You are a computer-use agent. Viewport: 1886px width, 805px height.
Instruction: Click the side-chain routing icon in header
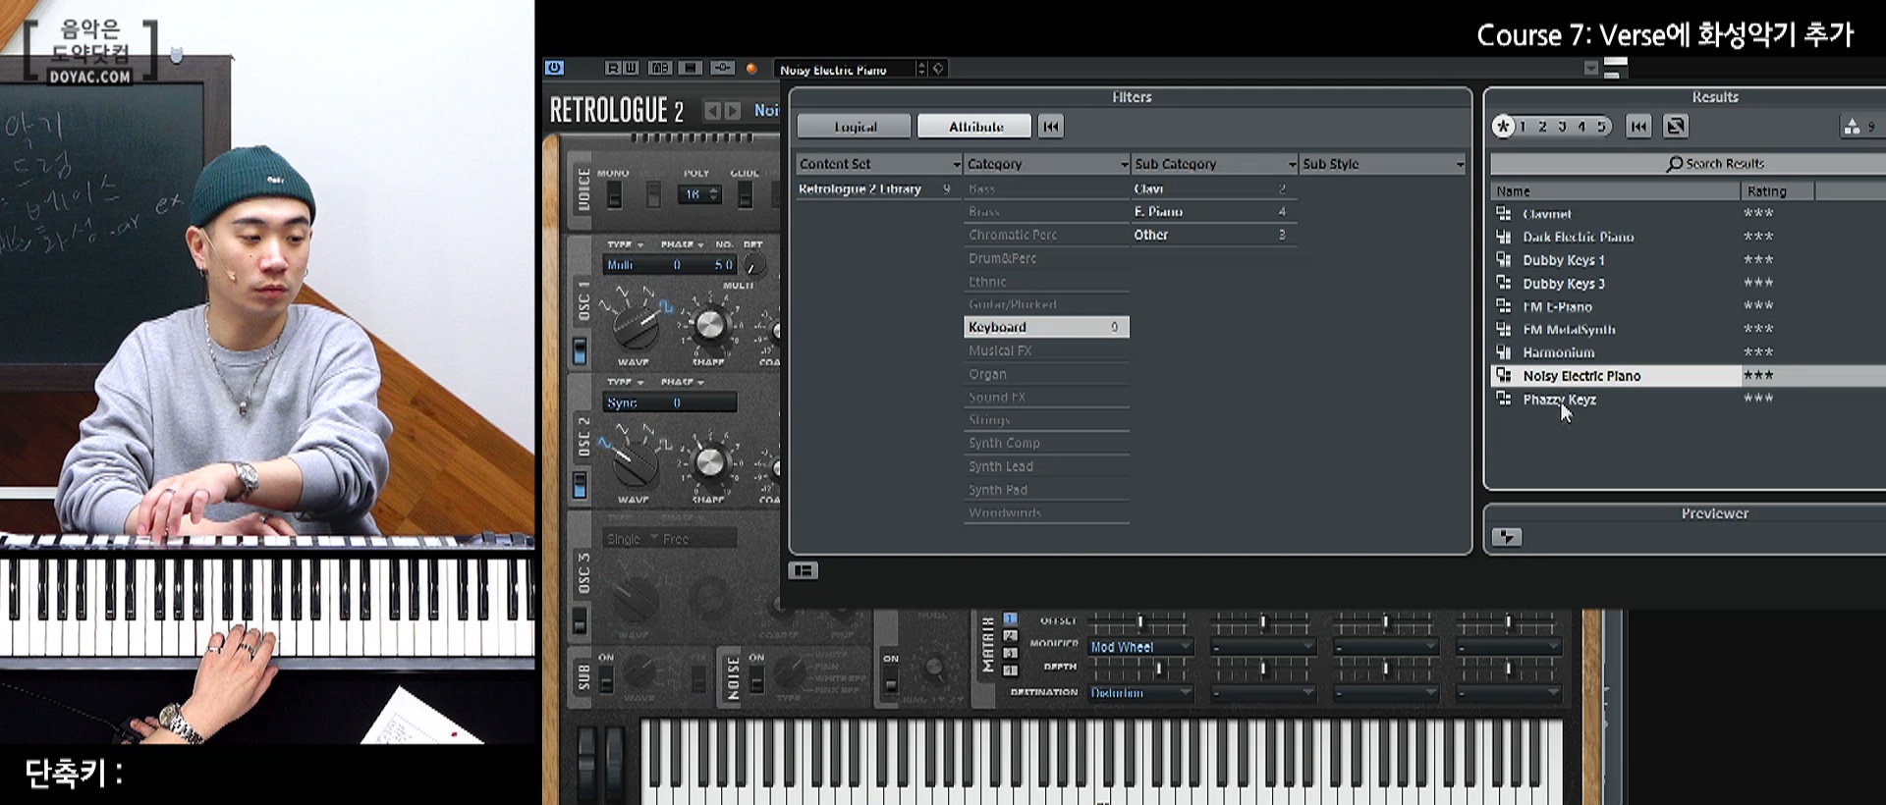(x=722, y=68)
